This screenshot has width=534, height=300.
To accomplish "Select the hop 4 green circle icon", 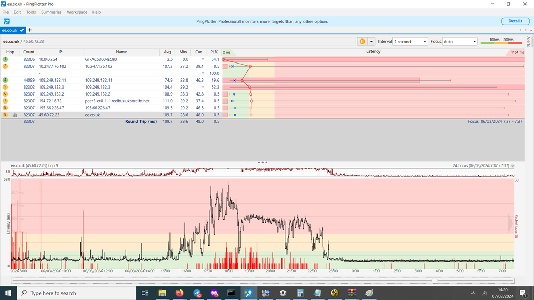I will tap(5, 80).
